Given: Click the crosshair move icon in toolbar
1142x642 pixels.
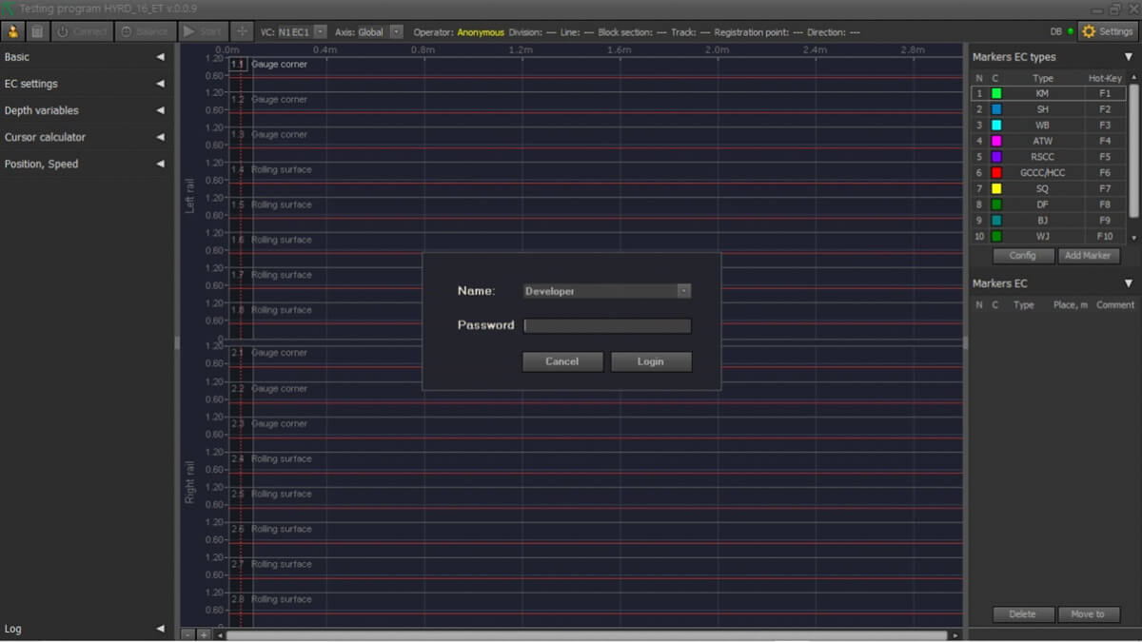Looking at the screenshot, I should tap(243, 31).
